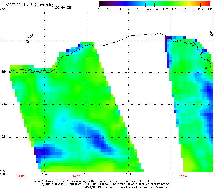Select the -0.4 colorbar value
The image size is (215, 189).
(x=155, y=9)
